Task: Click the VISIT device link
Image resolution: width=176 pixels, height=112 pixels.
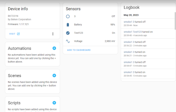Action: pos(12,34)
